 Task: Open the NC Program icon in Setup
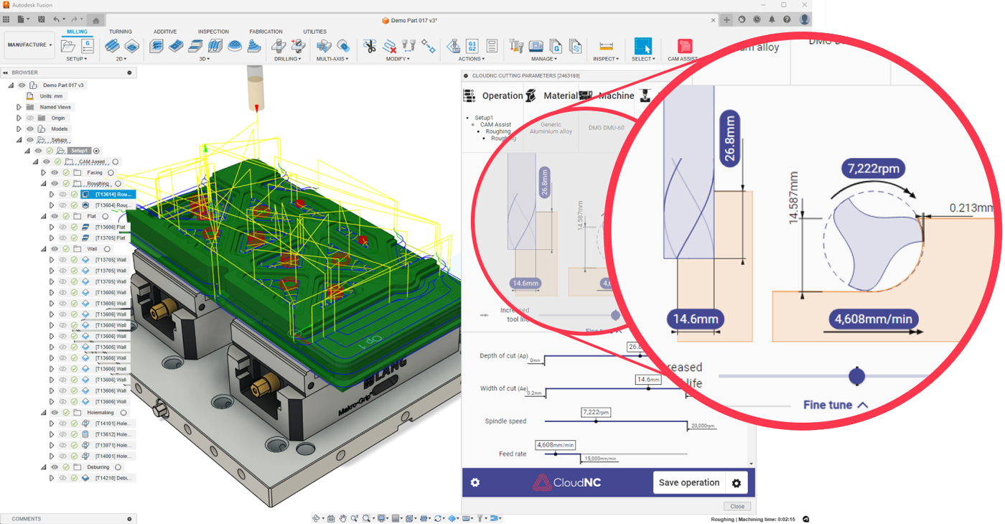(x=88, y=46)
